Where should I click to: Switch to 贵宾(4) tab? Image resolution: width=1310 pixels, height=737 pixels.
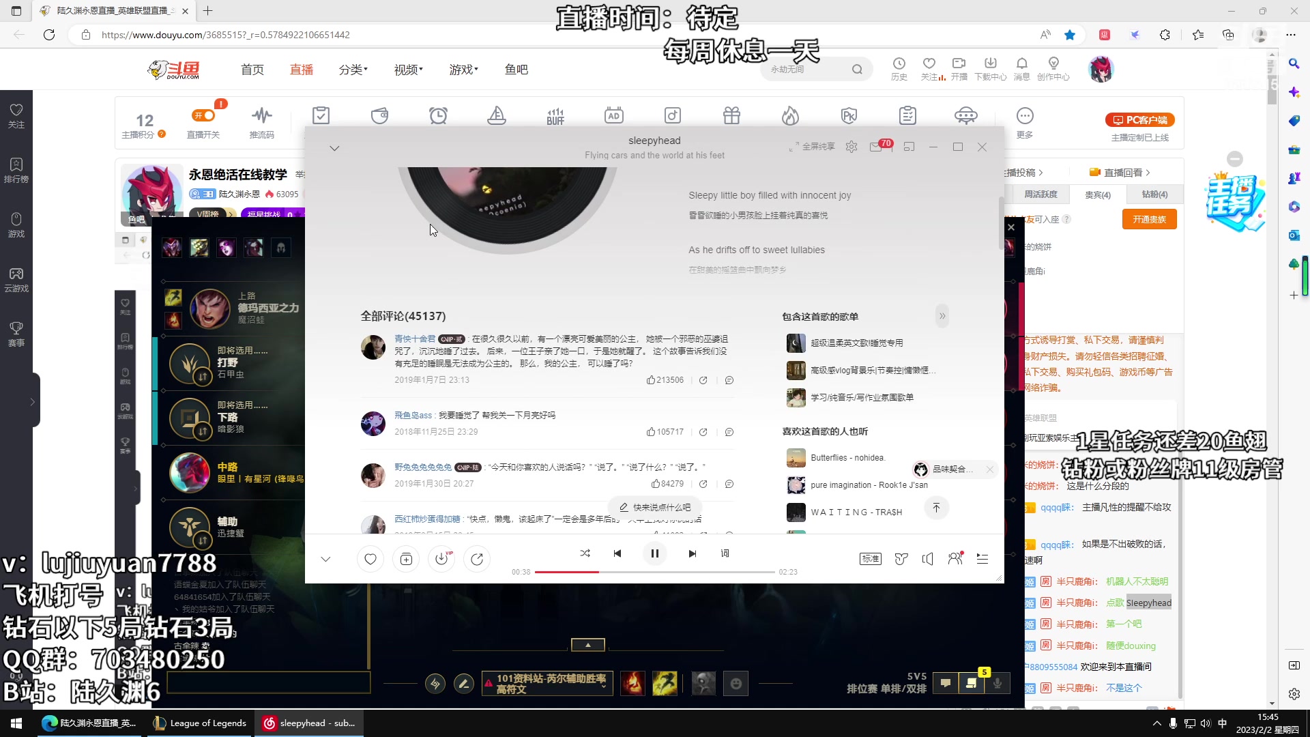[1098, 195]
